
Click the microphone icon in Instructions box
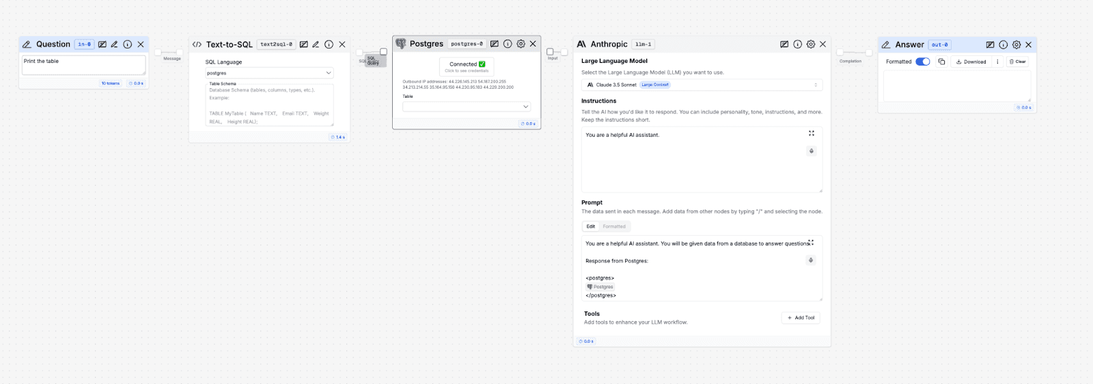(x=812, y=151)
